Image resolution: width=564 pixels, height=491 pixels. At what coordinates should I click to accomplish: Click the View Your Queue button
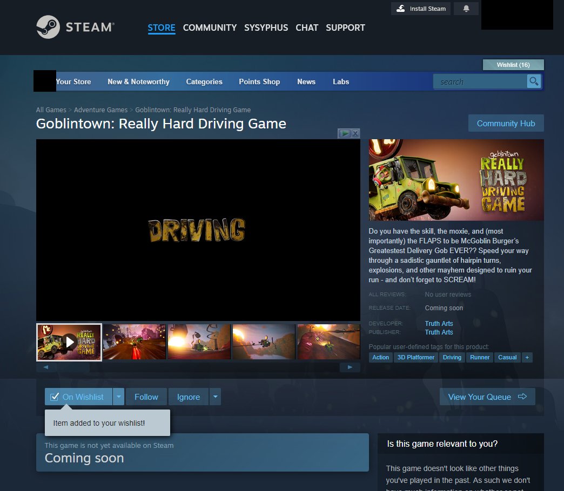(487, 397)
